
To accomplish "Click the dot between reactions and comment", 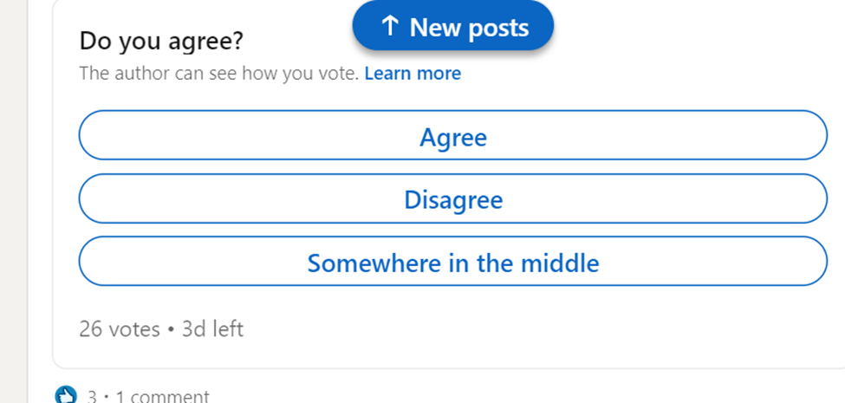I will click(106, 397).
